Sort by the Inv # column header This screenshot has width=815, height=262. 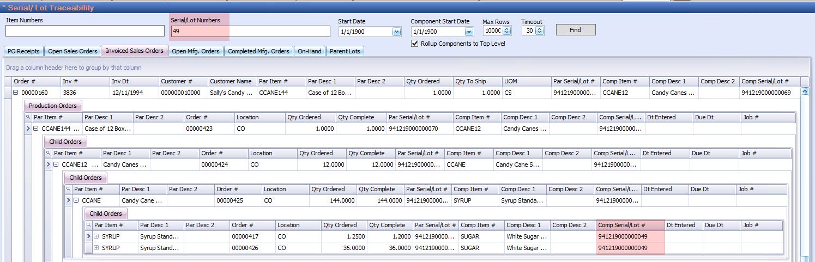click(x=84, y=81)
